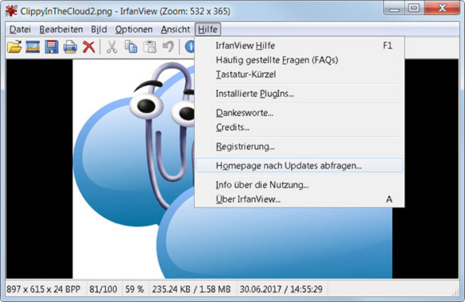The width and height of the screenshot is (465, 302).
Task: Close the open Hilfe menu
Action: (x=208, y=30)
